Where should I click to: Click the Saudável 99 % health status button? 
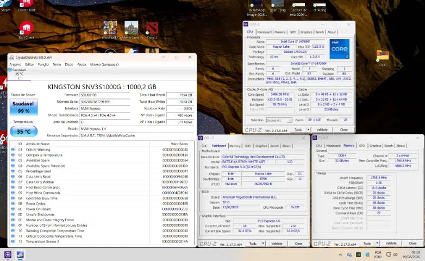[x=23, y=107]
